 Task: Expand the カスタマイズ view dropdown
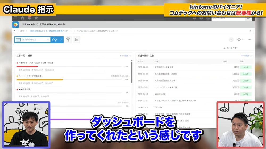[x=32, y=40]
